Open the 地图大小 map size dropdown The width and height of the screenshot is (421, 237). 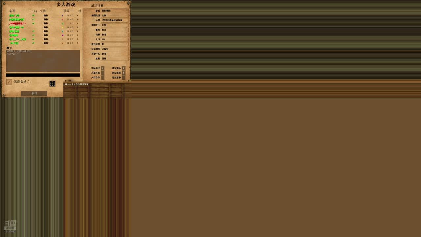[114, 25]
